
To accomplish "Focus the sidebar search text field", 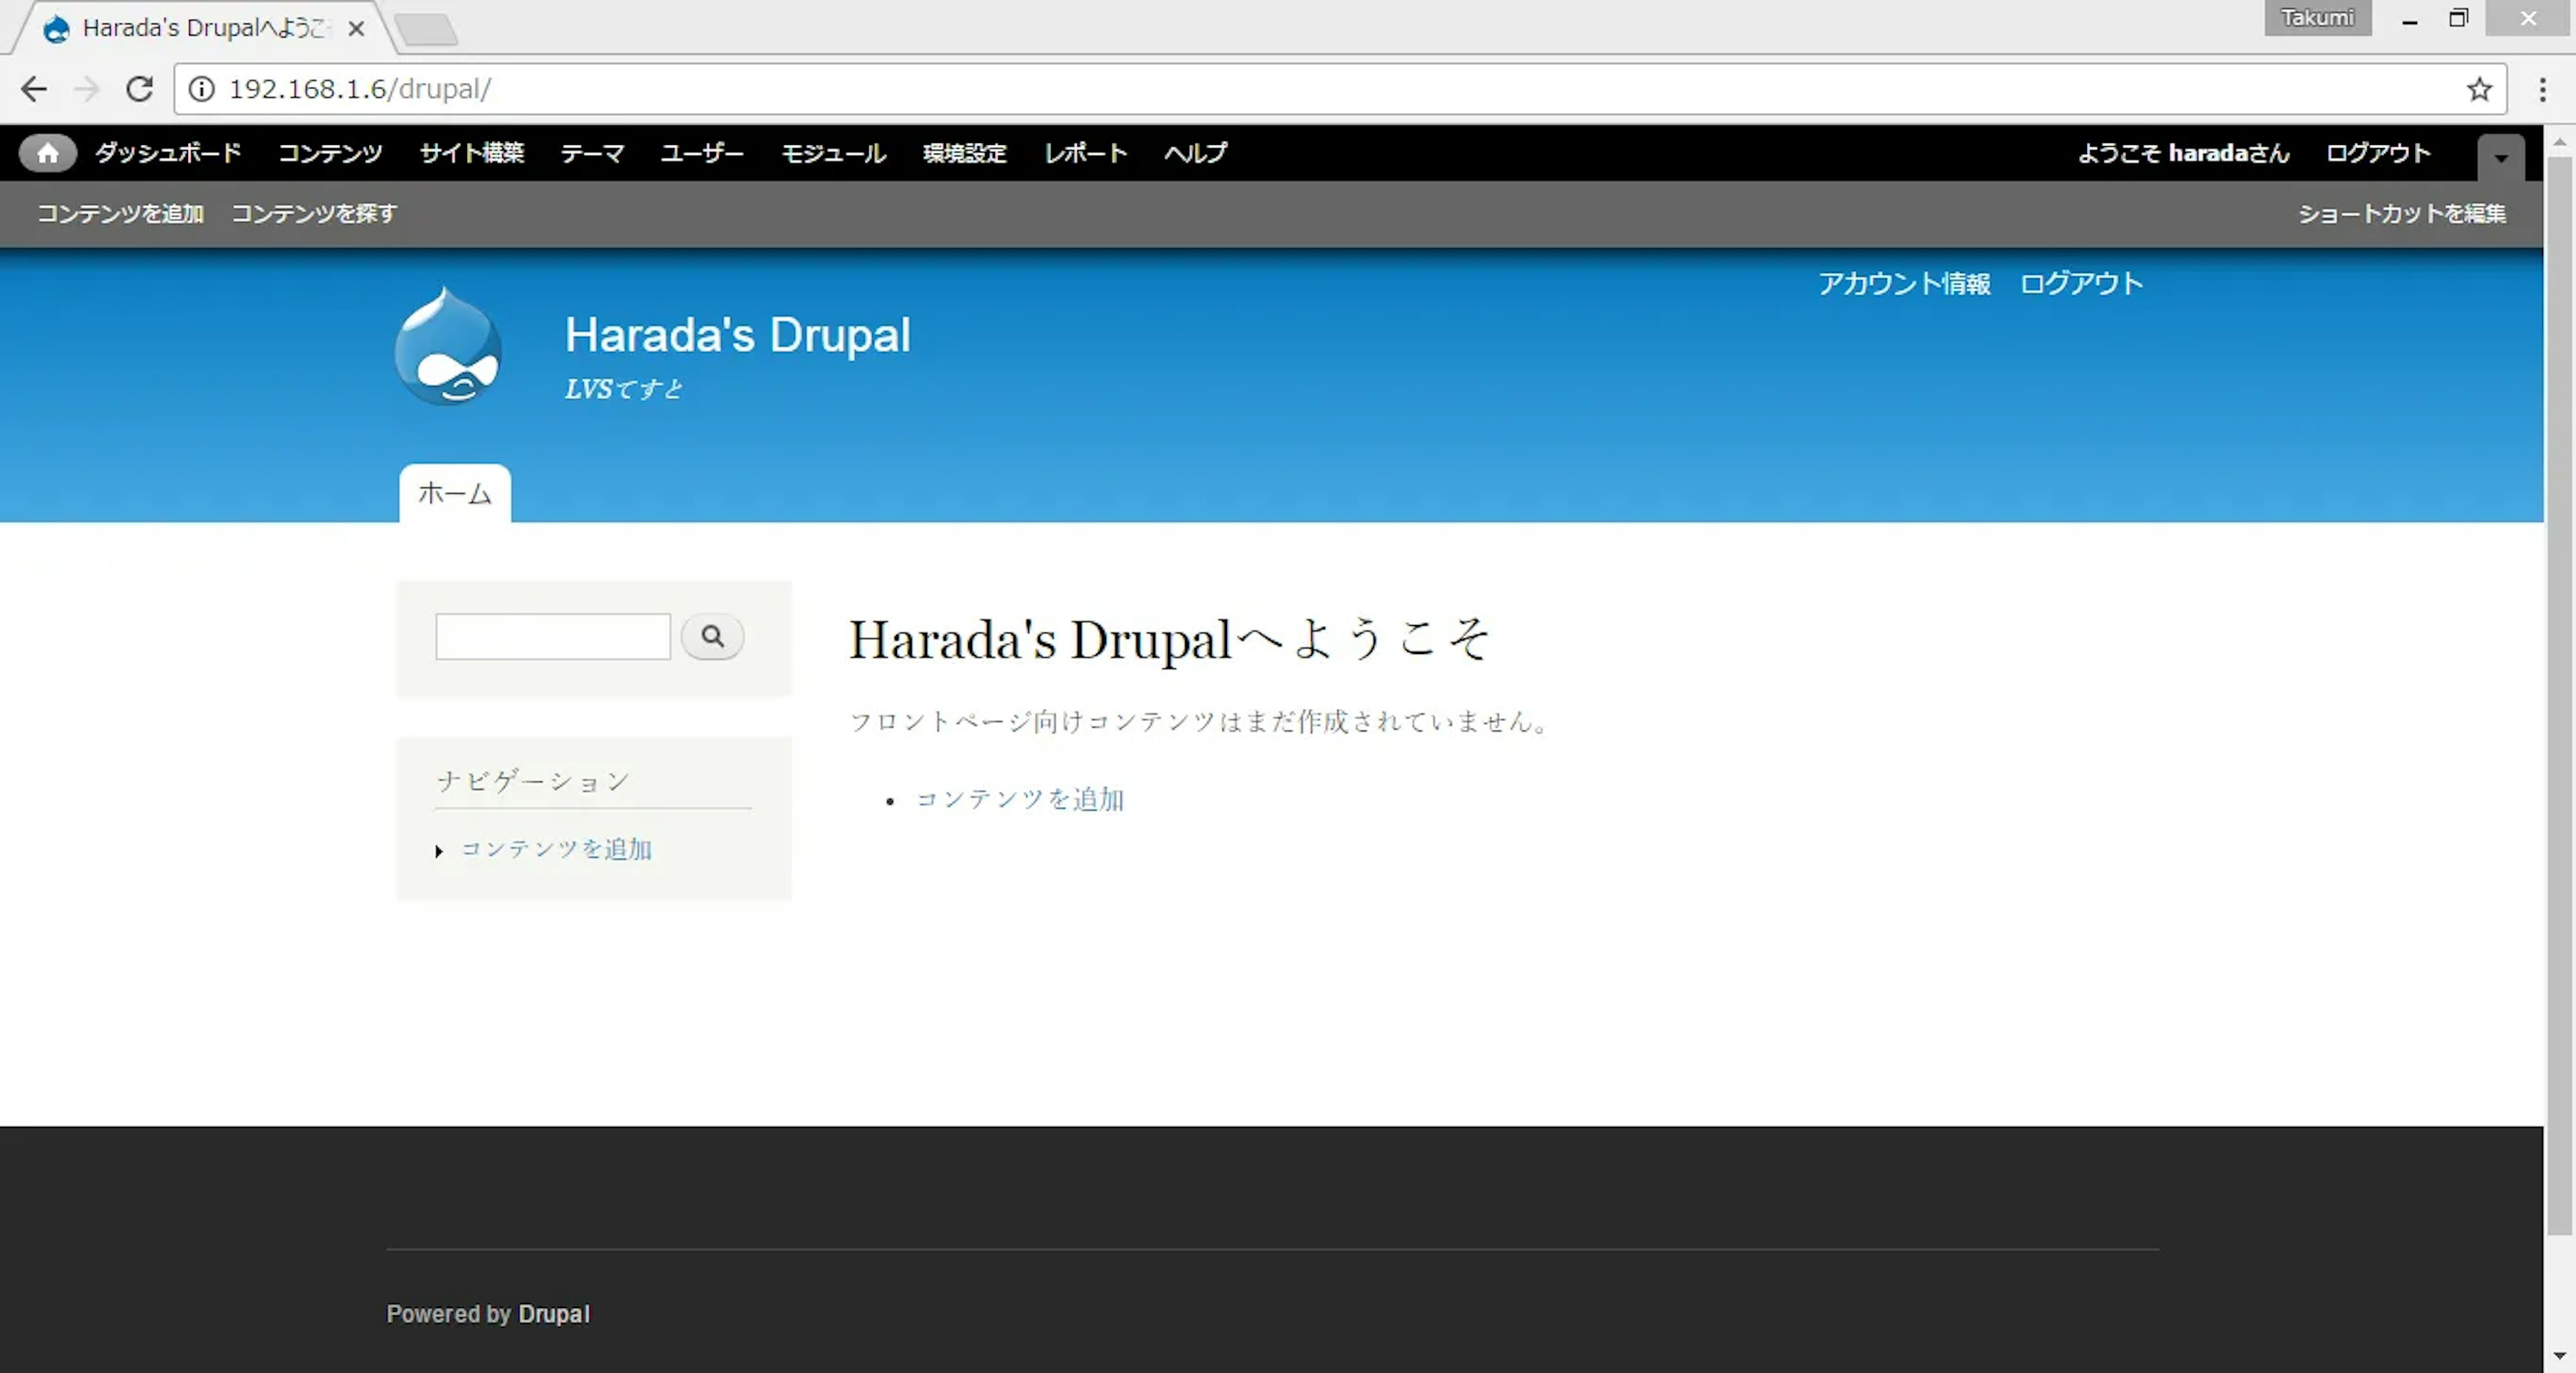I will [553, 637].
